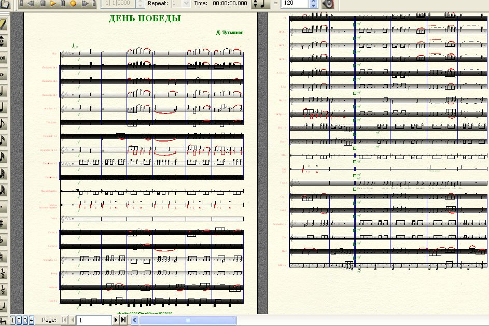
Task: Go to the last page button
Action: tap(124, 320)
